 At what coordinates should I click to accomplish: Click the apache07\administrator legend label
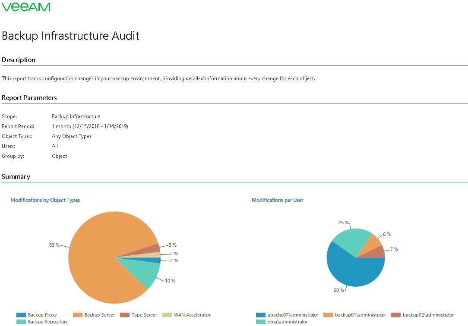(293, 315)
